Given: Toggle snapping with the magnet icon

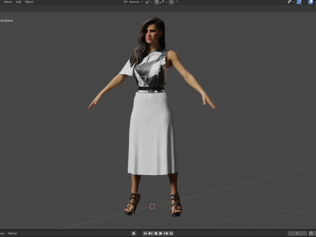Looking at the screenshot, I should (157, 2).
